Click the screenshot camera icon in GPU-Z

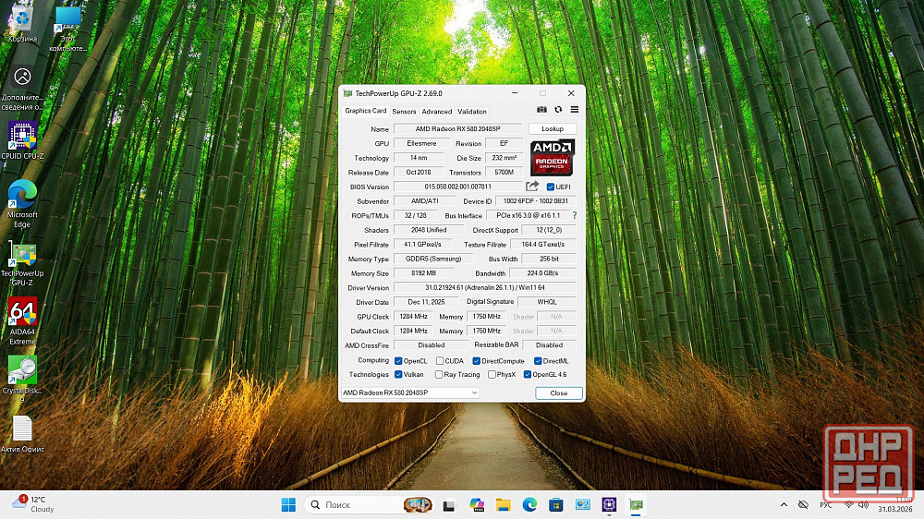[542, 110]
